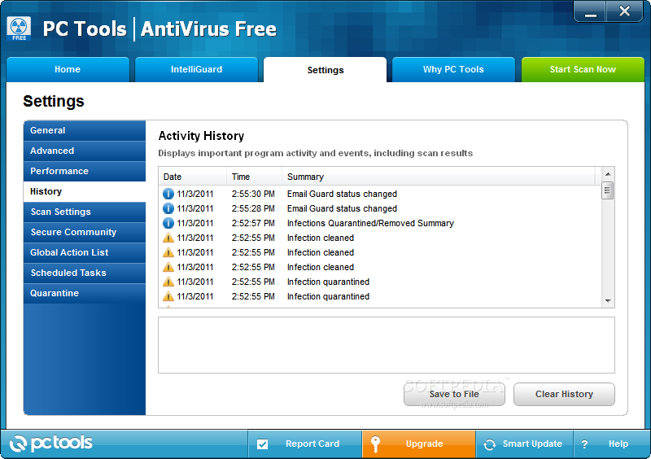This screenshot has height=459, width=651.
Task: Click the history list scrollbar thumb
Action: pyautogui.click(x=608, y=190)
